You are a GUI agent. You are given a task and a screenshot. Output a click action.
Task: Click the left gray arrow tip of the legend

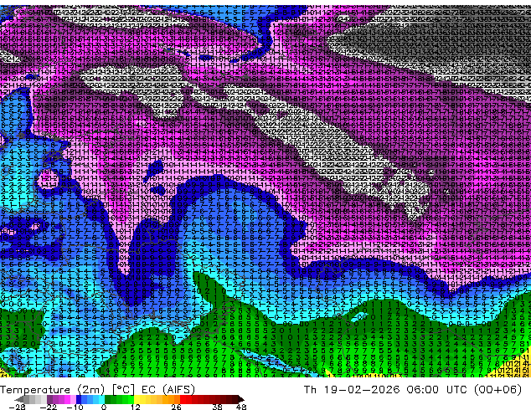18,399
